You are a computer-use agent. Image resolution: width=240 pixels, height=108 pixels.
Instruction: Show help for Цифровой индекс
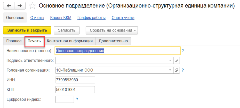(77, 99)
